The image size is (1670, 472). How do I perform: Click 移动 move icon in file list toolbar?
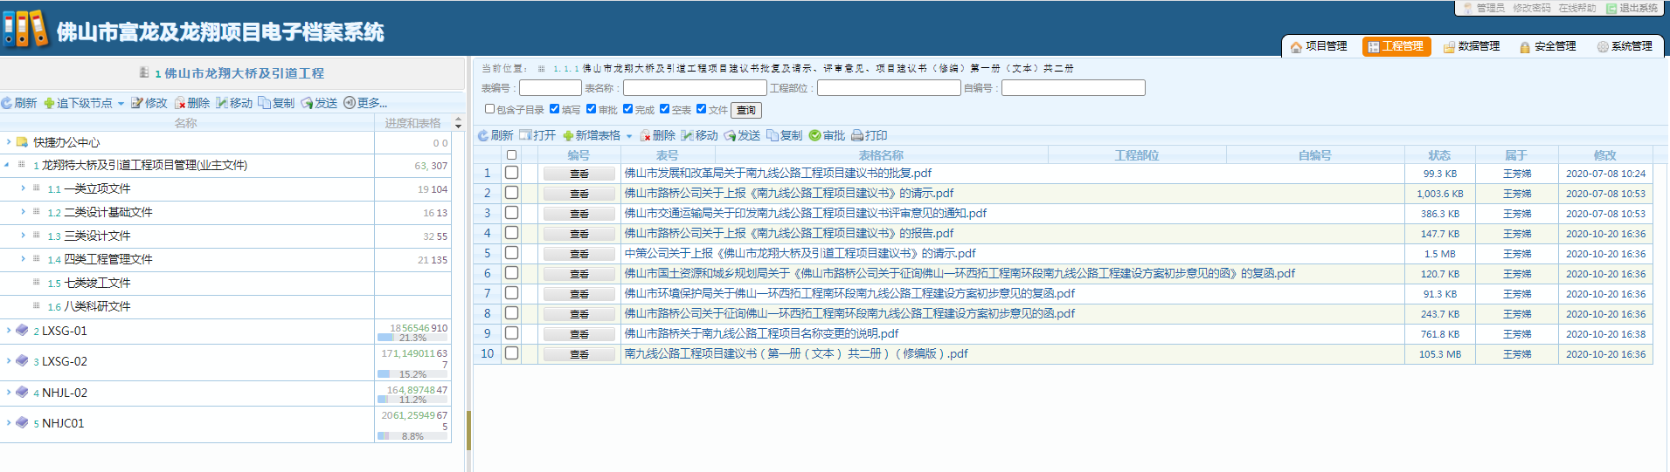click(x=688, y=135)
